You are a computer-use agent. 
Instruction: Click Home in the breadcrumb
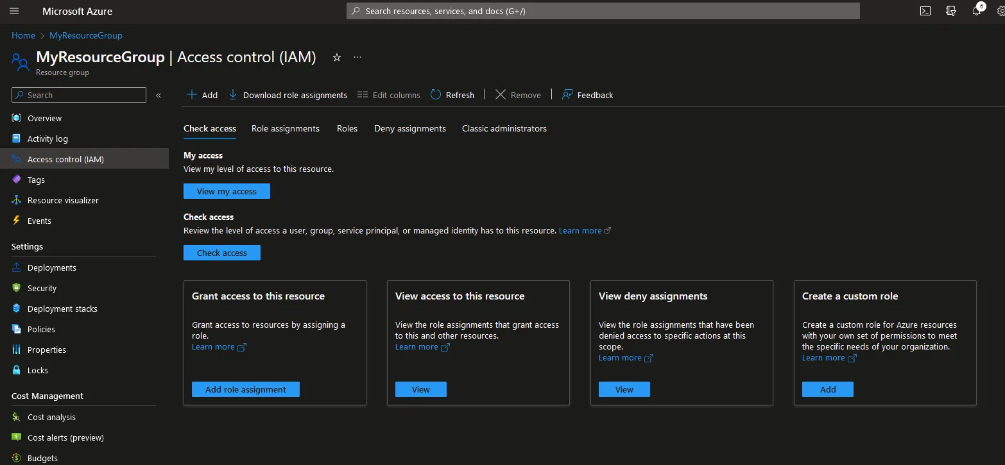pyautogui.click(x=23, y=35)
